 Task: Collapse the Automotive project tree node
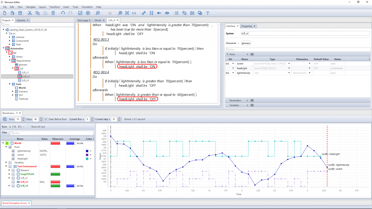[4, 49]
